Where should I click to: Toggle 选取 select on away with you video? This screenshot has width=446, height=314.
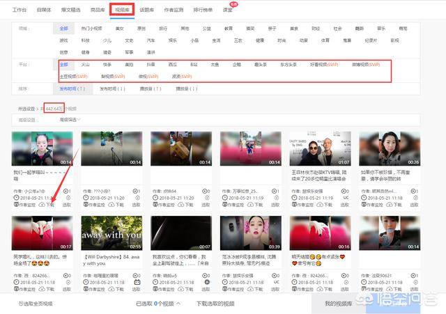coord(137,289)
